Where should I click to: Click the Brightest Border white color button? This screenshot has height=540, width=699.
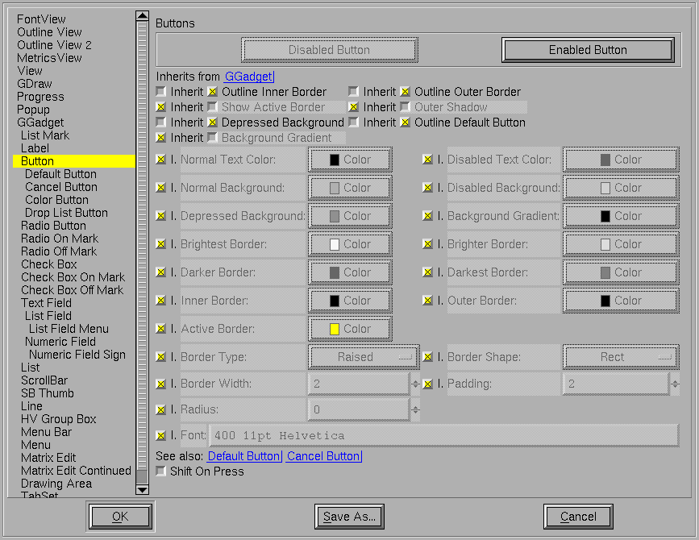click(350, 244)
